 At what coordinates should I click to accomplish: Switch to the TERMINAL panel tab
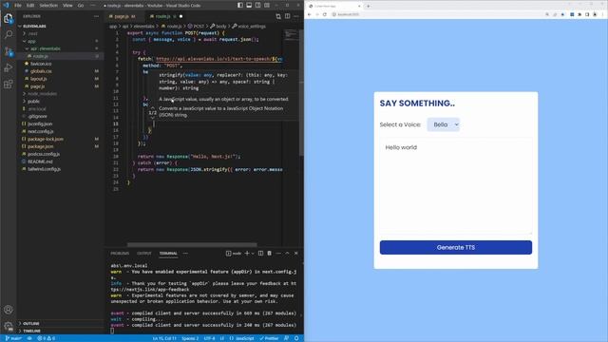[168, 254]
